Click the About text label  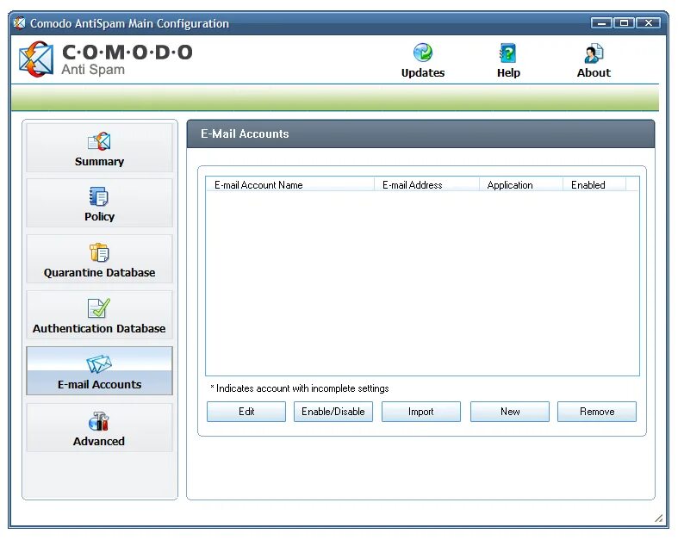(594, 72)
